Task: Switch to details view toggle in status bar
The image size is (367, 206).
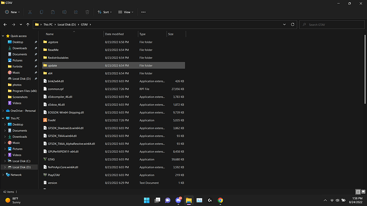Action: (x=358, y=192)
